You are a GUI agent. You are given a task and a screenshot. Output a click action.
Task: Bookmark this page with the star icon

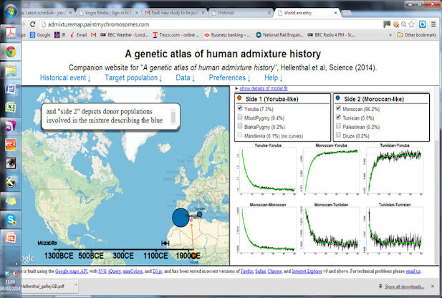(412, 24)
